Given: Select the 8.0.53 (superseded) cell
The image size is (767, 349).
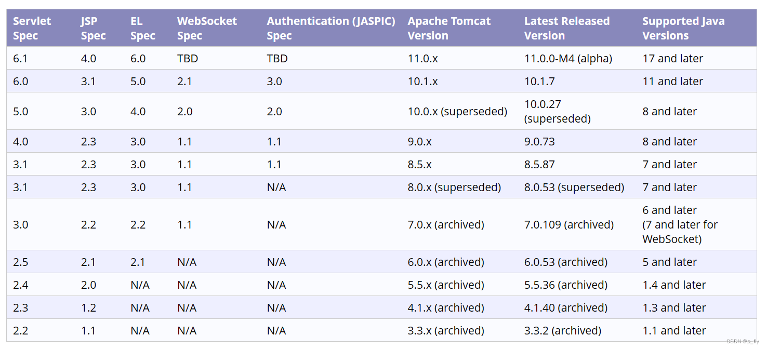Looking at the screenshot, I should [x=574, y=187].
